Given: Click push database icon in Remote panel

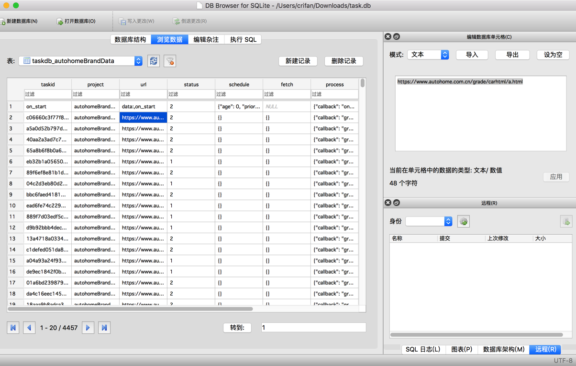Looking at the screenshot, I should [x=566, y=221].
